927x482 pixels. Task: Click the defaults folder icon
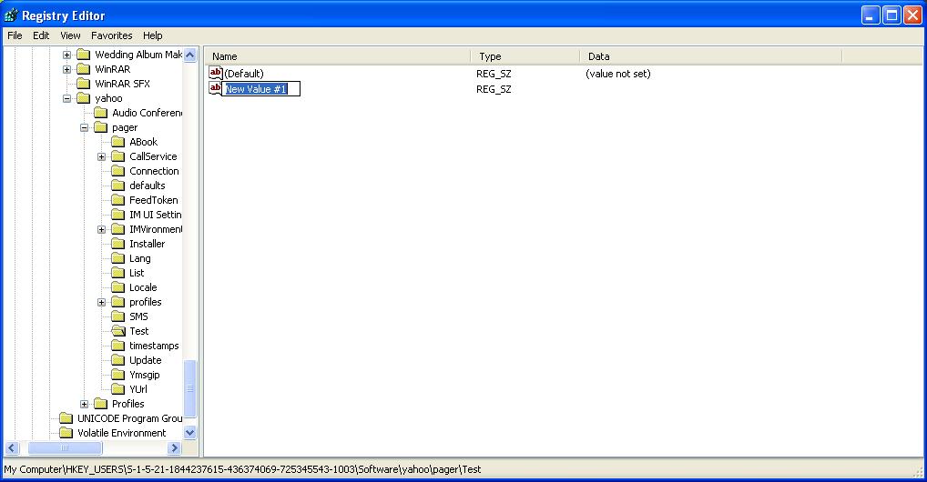118,186
